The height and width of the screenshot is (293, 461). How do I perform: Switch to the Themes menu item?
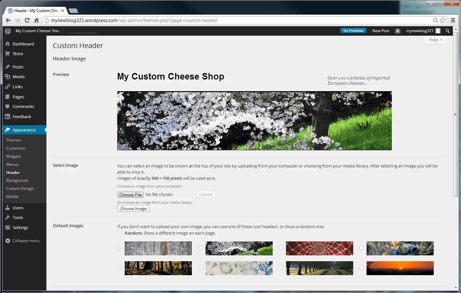13,140
